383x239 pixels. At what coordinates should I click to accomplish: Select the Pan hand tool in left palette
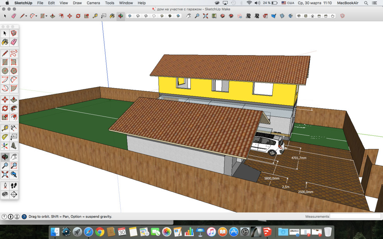[x=14, y=157]
